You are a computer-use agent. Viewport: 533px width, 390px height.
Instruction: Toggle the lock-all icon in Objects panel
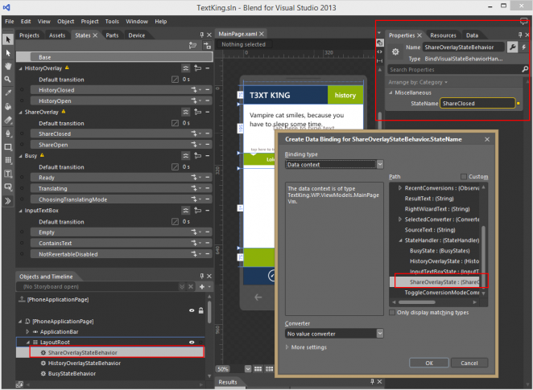(x=201, y=310)
